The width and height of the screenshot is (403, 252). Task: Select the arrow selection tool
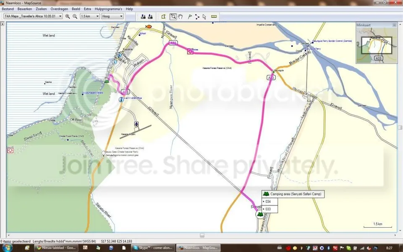coord(204,16)
